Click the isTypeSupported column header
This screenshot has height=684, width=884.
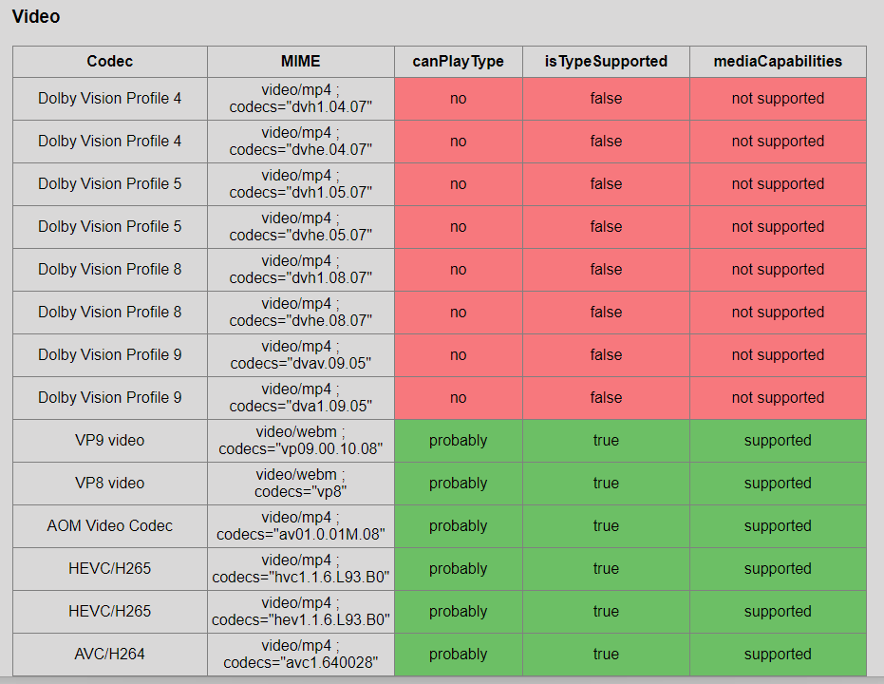pos(606,61)
